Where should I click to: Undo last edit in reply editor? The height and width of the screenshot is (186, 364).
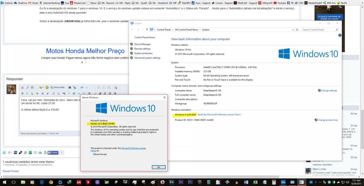tap(82, 87)
